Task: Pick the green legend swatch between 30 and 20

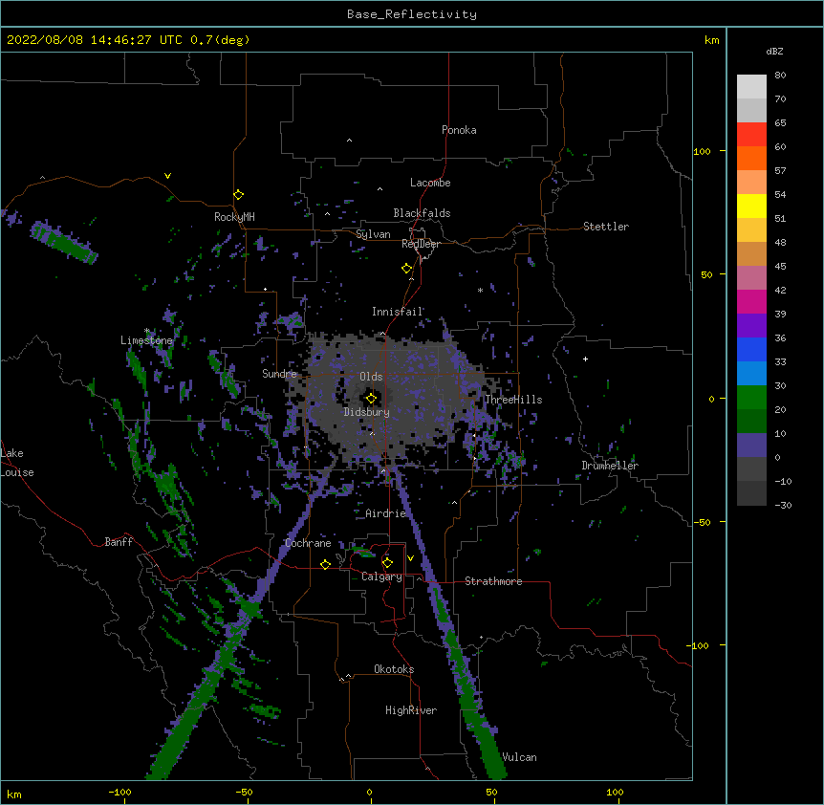Action: click(x=751, y=398)
